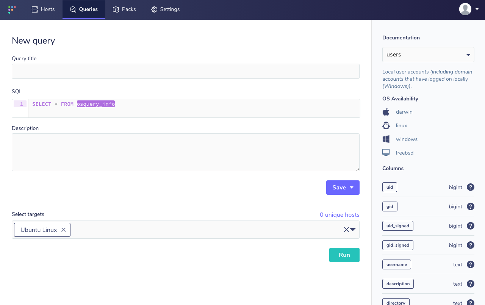This screenshot has height=305, width=485.
Task: Select the windows OS availability icon
Action: pyautogui.click(x=386, y=139)
